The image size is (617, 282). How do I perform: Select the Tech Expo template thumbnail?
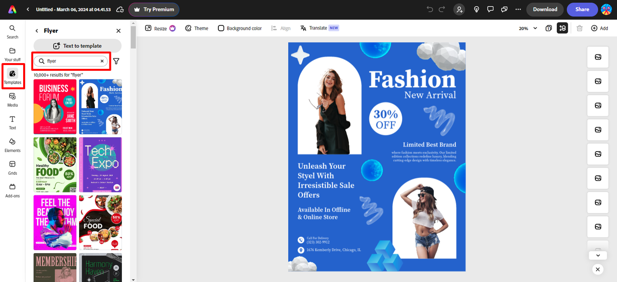pos(100,165)
